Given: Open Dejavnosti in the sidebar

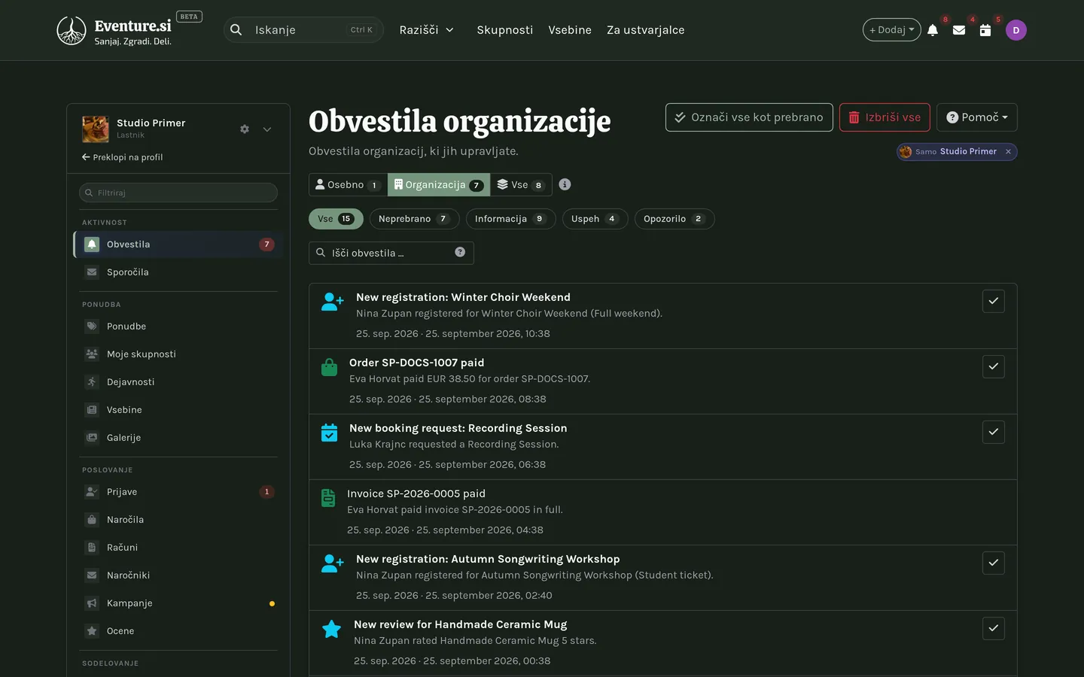Looking at the screenshot, I should (178, 382).
